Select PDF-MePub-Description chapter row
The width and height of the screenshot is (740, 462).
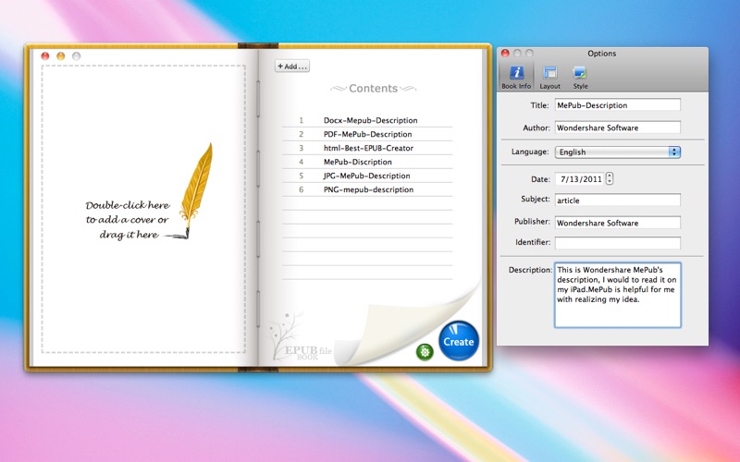click(x=367, y=134)
